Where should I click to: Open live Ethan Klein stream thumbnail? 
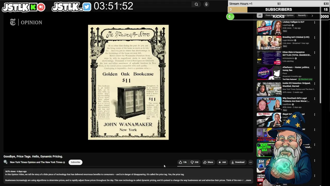(269, 58)
